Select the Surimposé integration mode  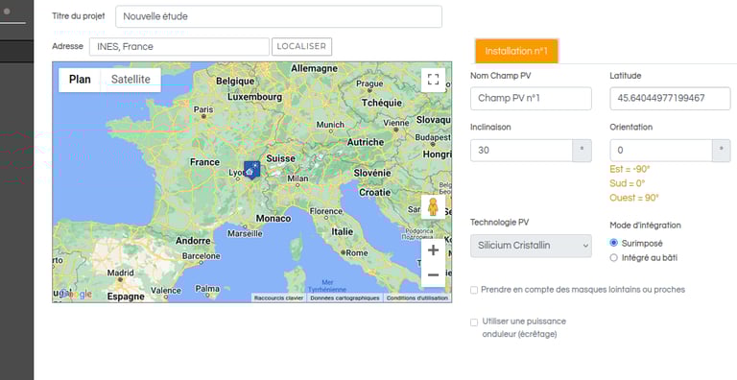tap(613, 243)
